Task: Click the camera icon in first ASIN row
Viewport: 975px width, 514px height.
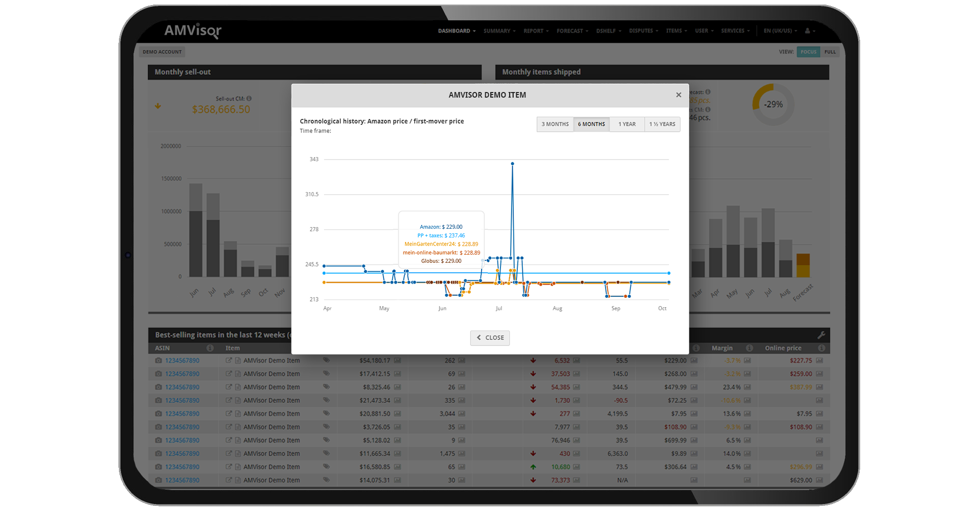Action: tap(159, 360)
